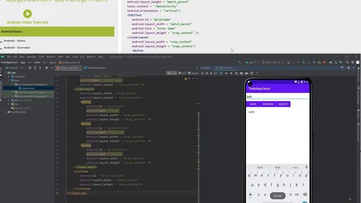This screenshot has width=361, height=203.
Task: Hide the project panel with minus icon
Action: 51,68
